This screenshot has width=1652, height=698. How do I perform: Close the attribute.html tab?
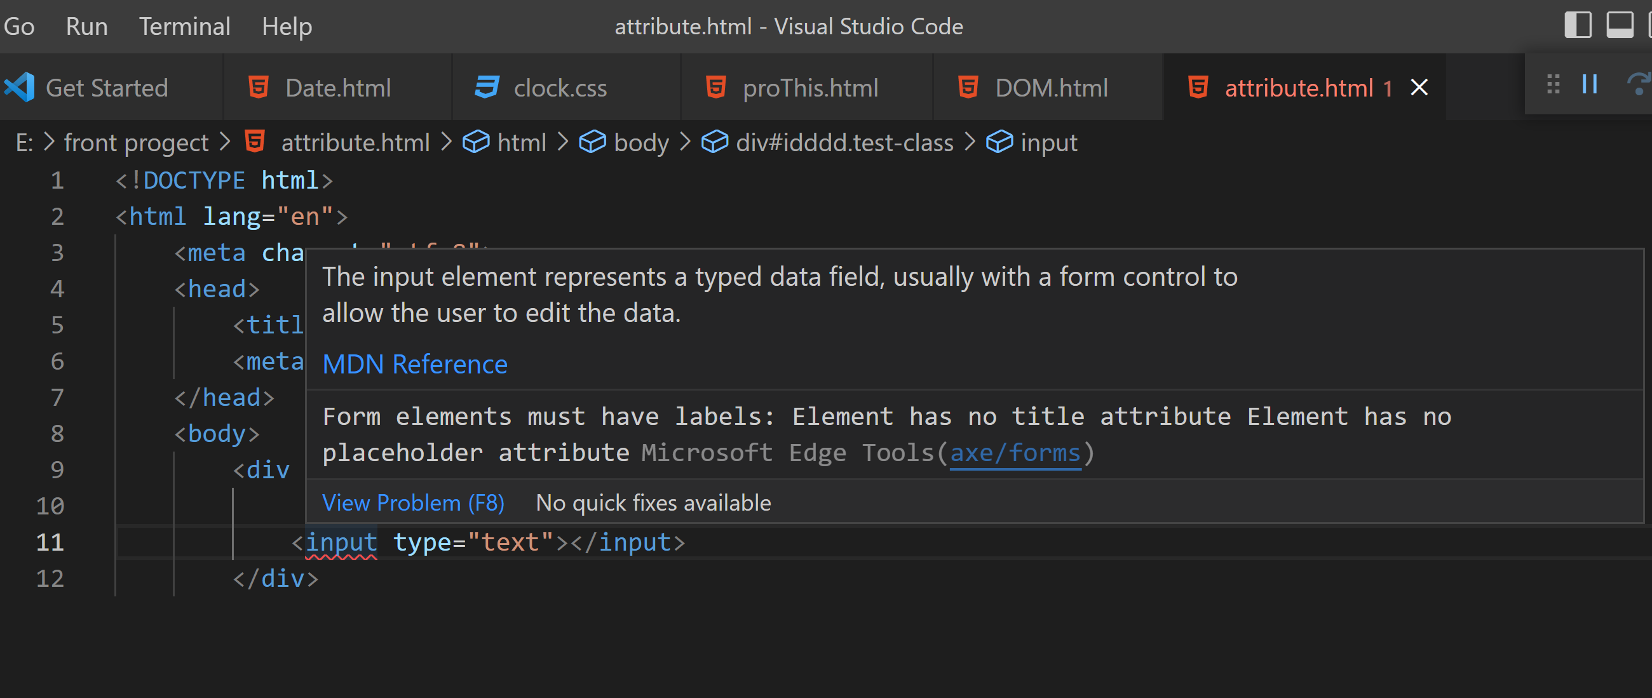pyautogui.click(x=1419, y=87)
